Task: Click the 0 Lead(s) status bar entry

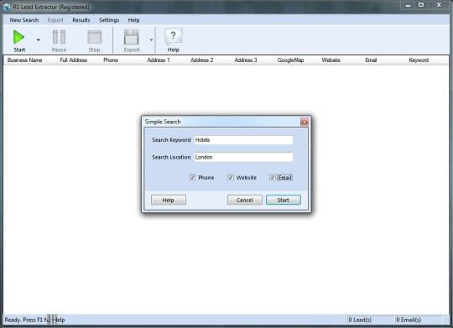Action: point(360,320)
